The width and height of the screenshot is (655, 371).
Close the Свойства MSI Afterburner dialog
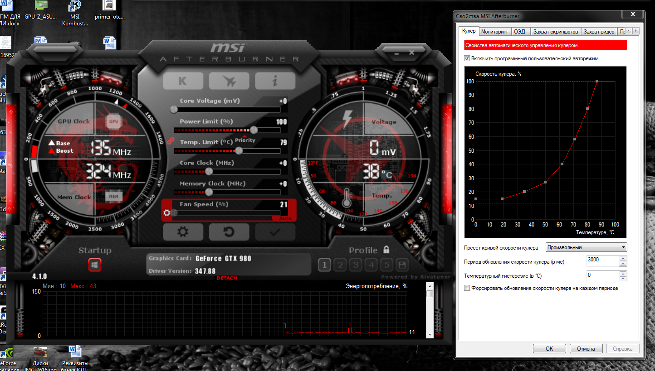pyautogui.click(x=632, y=15)
